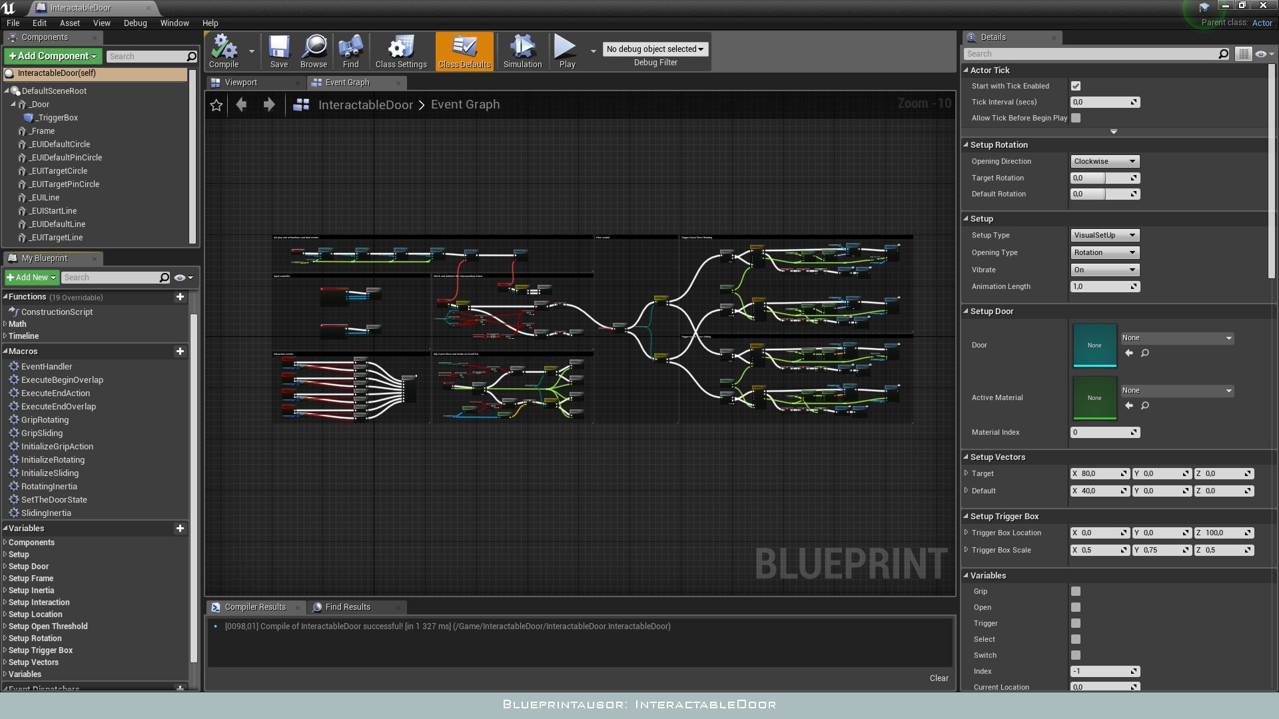Compile the InteractableDoor blueprint
Image resolution: width=1279 pixels, height=719 pixels.
pyautogui.click(x=225, y=51)
